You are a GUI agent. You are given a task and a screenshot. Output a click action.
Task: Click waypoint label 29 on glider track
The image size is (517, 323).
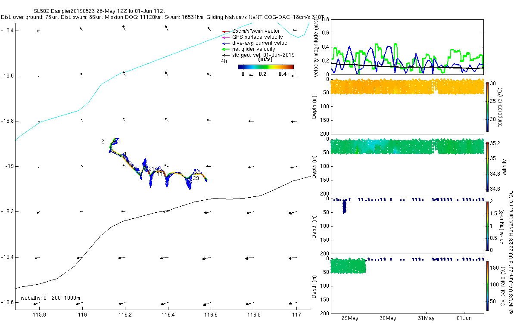point(196,178)
